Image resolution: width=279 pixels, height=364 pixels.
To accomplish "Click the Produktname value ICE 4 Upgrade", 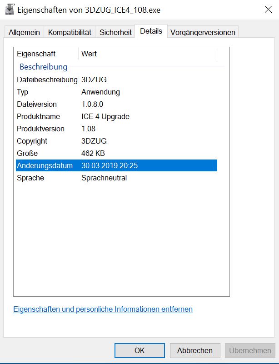I will [x=105, y=116].
